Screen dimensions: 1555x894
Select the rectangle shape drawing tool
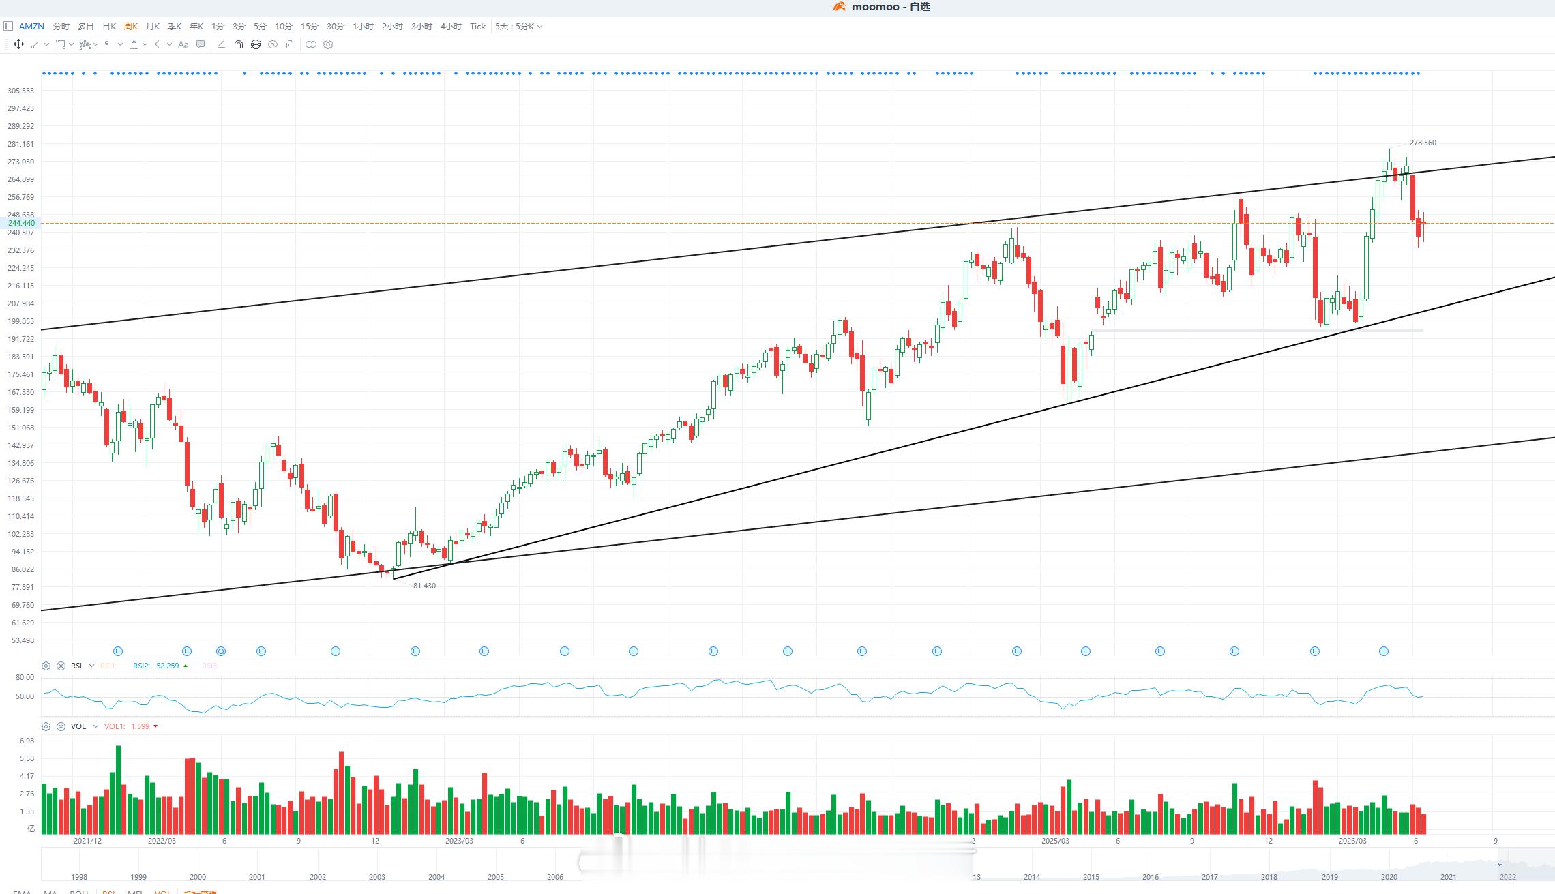point(61,44)
